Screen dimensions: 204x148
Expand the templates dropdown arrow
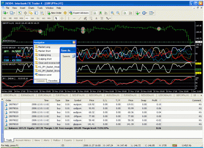(x=153, y=13)
